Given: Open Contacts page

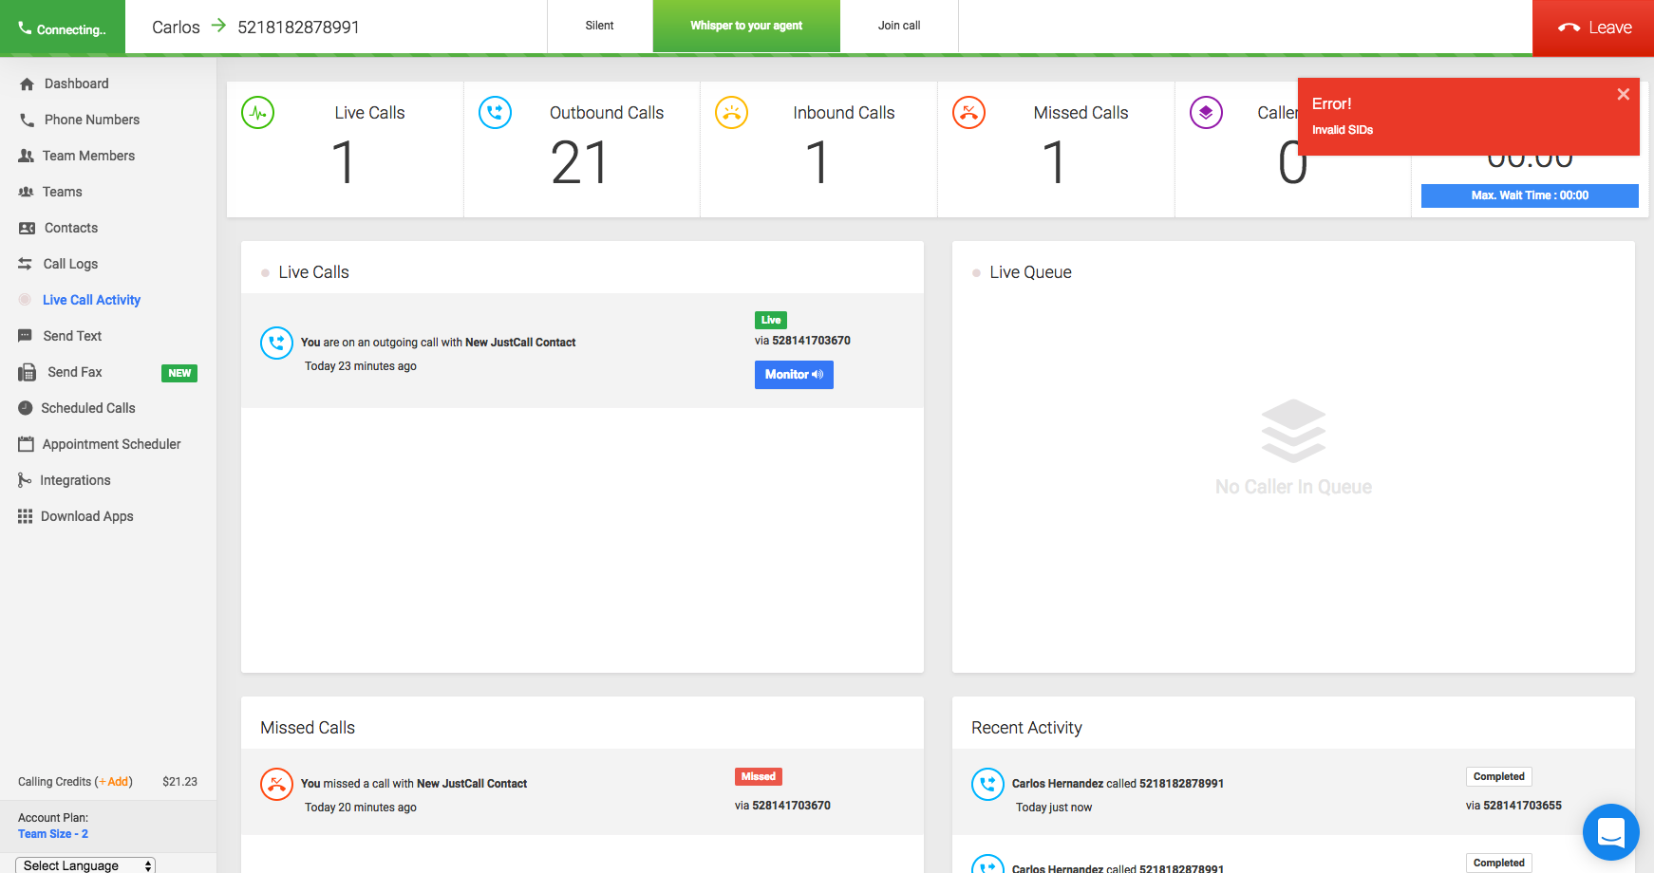Looking at the screenshot, I should click(x=71, y=228).
